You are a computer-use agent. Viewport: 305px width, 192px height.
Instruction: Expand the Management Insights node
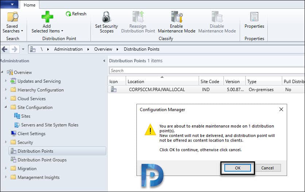(x=6, y=177)
